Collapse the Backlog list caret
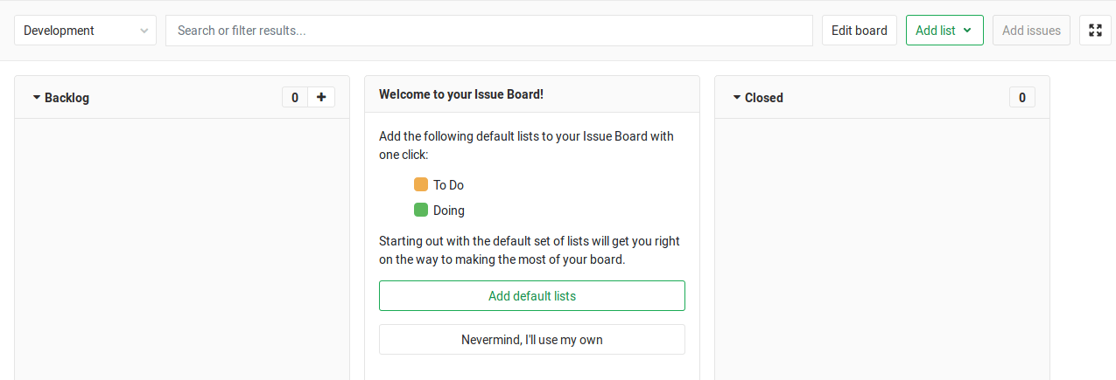 pos(37,98)
